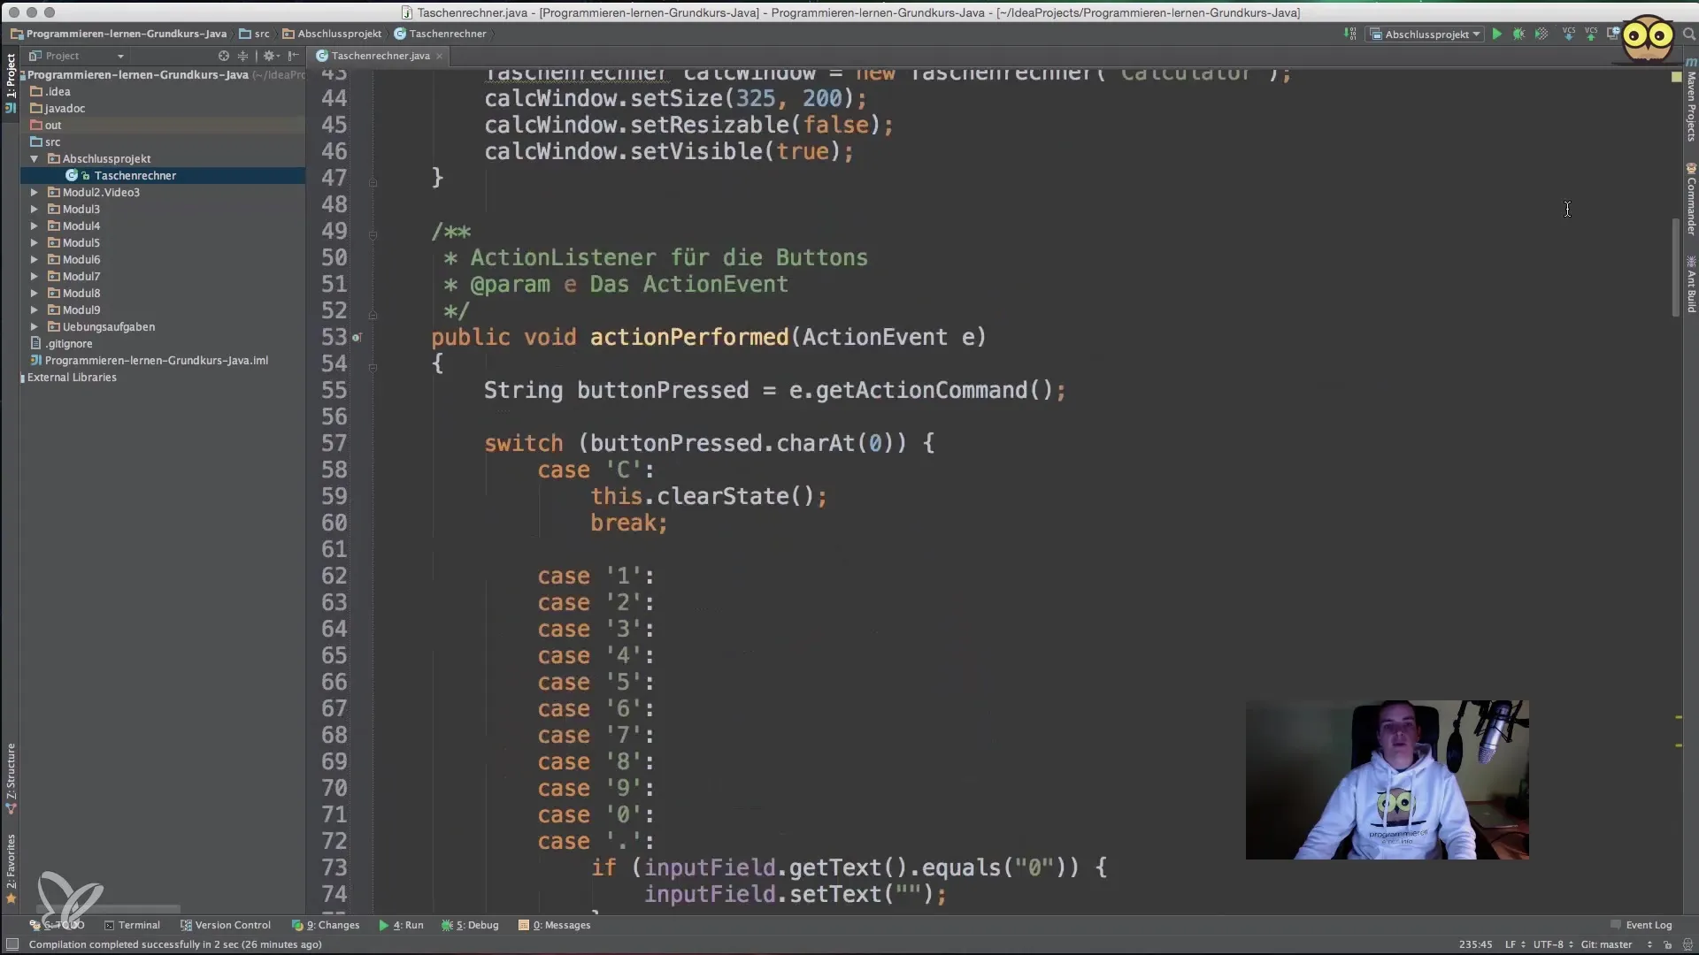
Task: Click the fold marker at line 49
Action: click(x=373, y=235)
